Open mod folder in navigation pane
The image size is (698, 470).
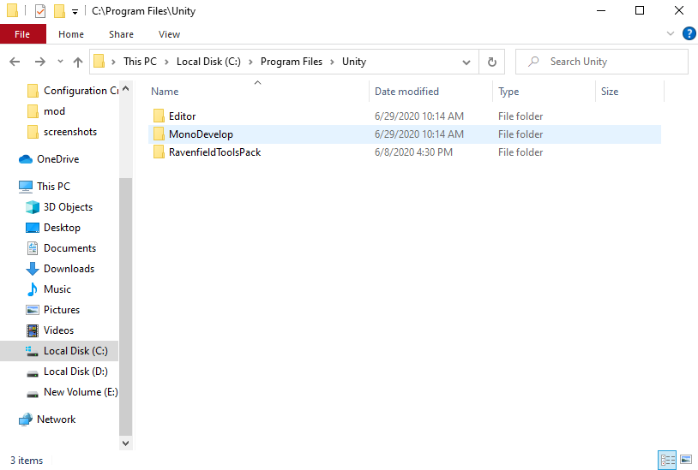coord(45,111)
